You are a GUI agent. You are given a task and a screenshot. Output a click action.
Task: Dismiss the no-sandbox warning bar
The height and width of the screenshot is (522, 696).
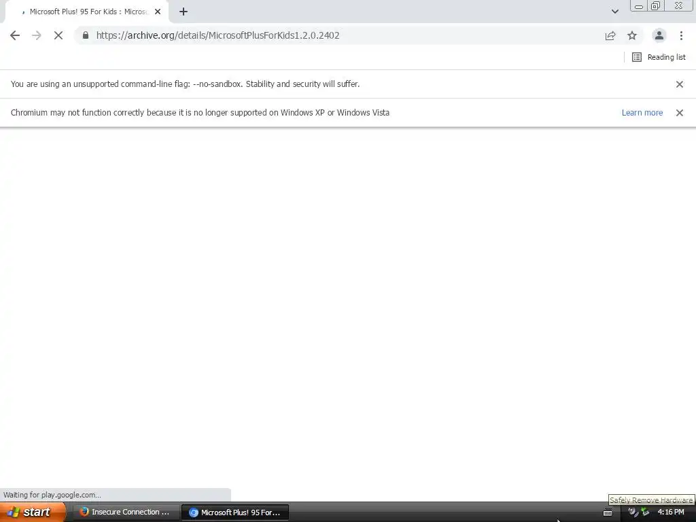679,84
